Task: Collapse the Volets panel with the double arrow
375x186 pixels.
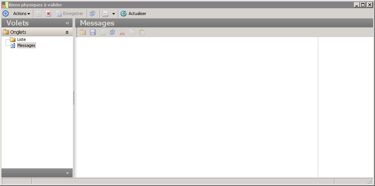Action: [67, 23]
